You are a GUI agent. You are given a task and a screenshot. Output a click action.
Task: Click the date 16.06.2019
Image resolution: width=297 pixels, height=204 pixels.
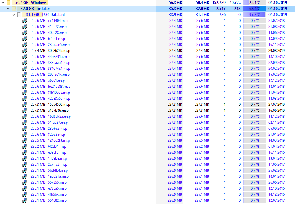[277, 111]
